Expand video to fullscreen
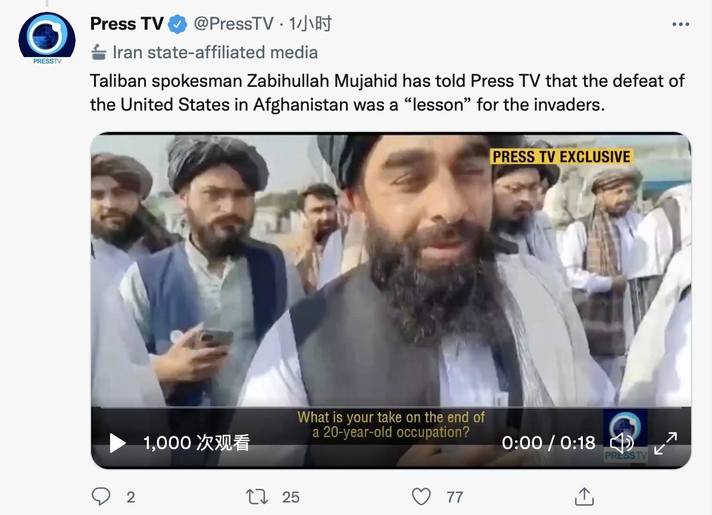712x515 pixels. click(x=666, y=443)
